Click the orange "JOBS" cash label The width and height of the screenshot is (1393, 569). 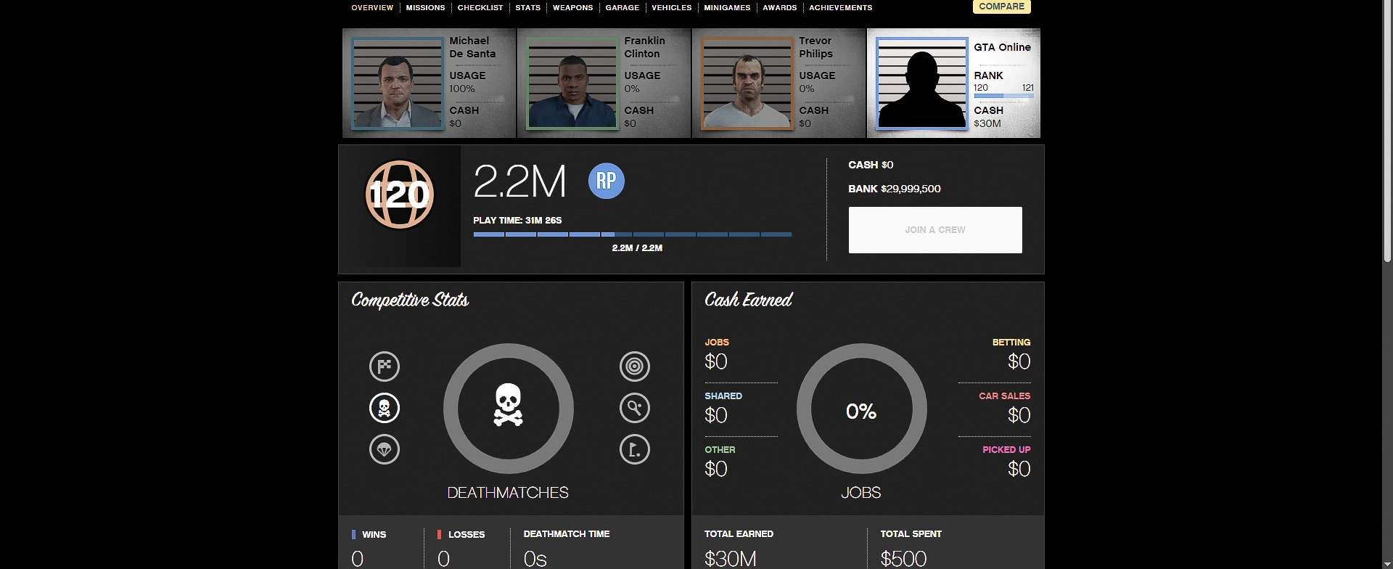717,343
